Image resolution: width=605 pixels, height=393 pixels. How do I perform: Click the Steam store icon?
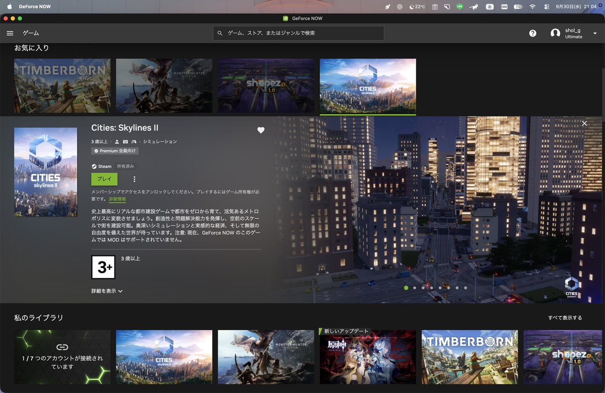[94, 166]
